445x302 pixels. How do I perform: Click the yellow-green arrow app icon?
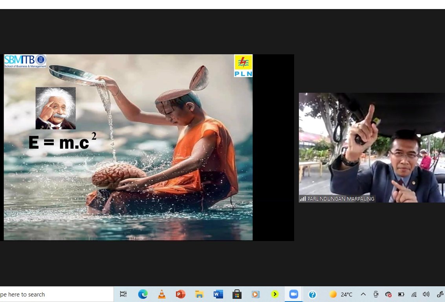click(x=275, y=294)
